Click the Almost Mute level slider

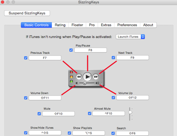pyautogui.click(x=131, y=112)
